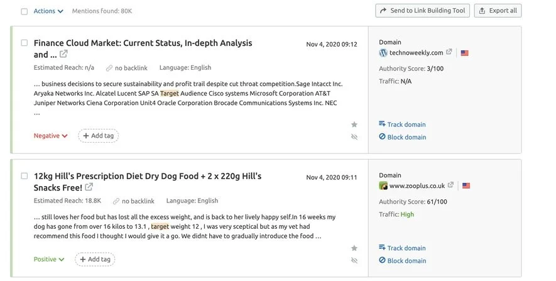Open the Negative sentiment dropdown

pos(50,136)
